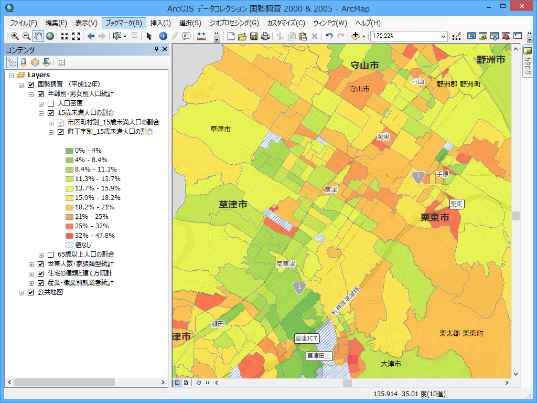Click the Save map document icon
This screenshot has height=403, width=537.
coord(254,36)
